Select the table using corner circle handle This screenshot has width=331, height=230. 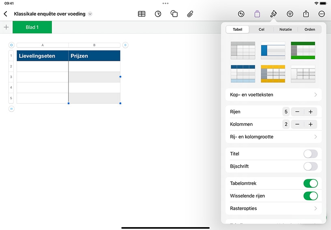click(11, 45)
